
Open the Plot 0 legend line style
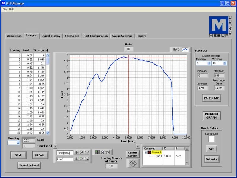tap(185, 50)
